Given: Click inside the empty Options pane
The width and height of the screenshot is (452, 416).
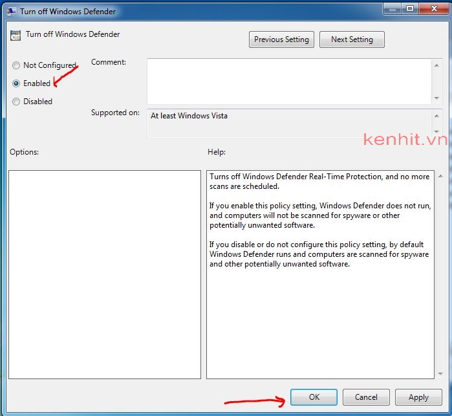Looking at the screenshot, I should 105,274.
